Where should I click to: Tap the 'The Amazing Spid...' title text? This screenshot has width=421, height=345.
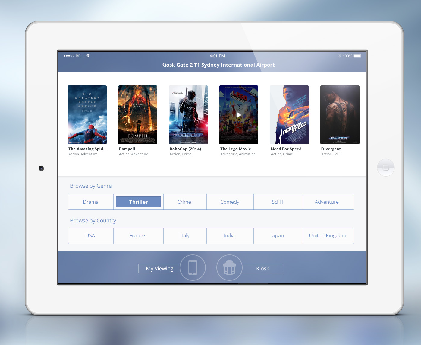click(x=87, y=149)
